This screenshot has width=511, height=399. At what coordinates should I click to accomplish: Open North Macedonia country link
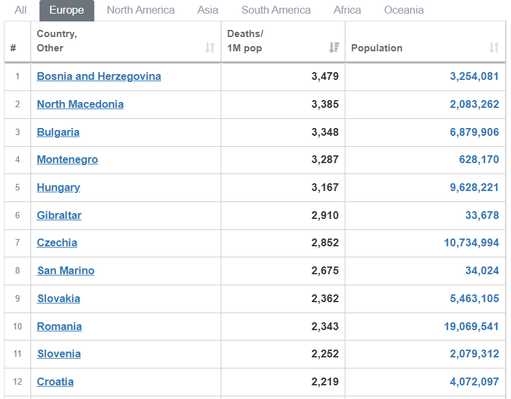(80, 105)
